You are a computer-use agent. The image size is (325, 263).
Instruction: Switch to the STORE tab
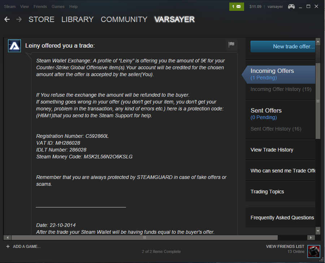42,19
